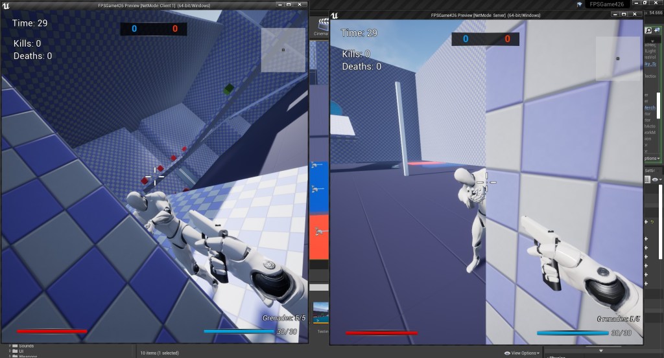Toggle the eye visibility filter in Details panel
664x358 pixels.
click(655, 179)
